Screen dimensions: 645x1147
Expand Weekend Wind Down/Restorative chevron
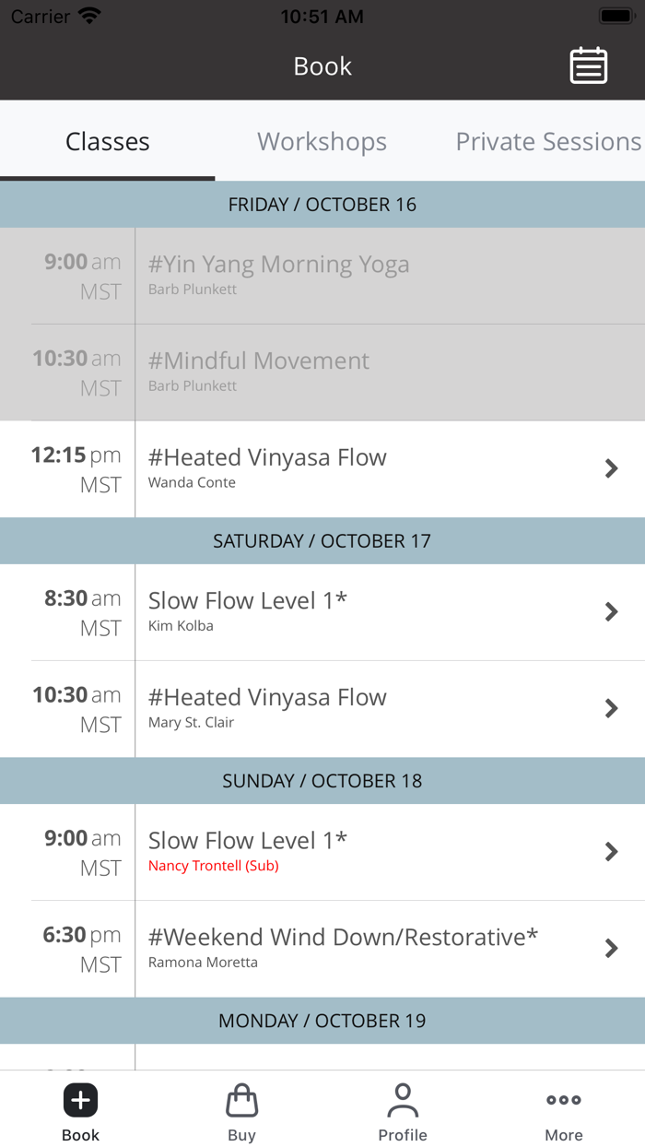(611, 948)
